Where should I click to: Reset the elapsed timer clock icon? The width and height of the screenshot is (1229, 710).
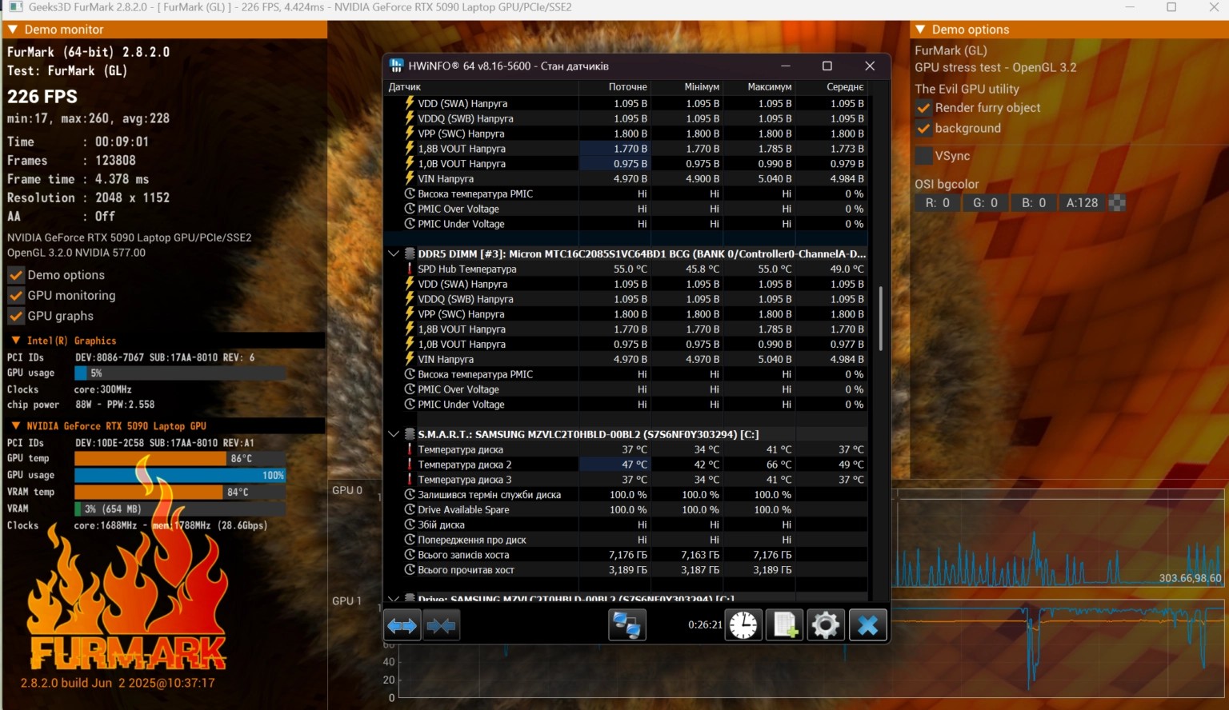[x=743, y=625]
